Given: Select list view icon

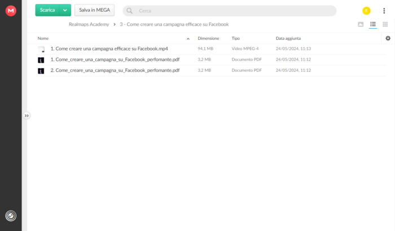Looking at the screenshot, I should [x=373, y=24].
